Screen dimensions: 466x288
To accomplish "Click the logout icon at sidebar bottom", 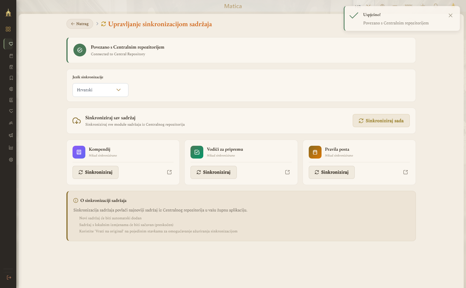I will (9, 278).
